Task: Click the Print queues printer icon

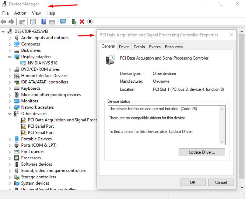Action: (x=17, y=152)
